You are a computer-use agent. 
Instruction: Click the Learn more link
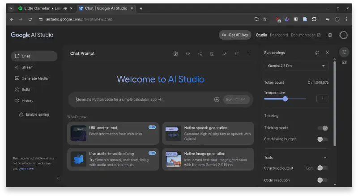point(26,168)
